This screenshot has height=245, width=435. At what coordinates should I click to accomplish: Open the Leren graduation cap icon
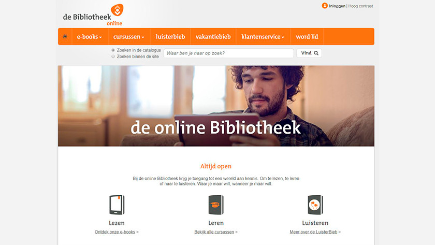click(216, 205)
